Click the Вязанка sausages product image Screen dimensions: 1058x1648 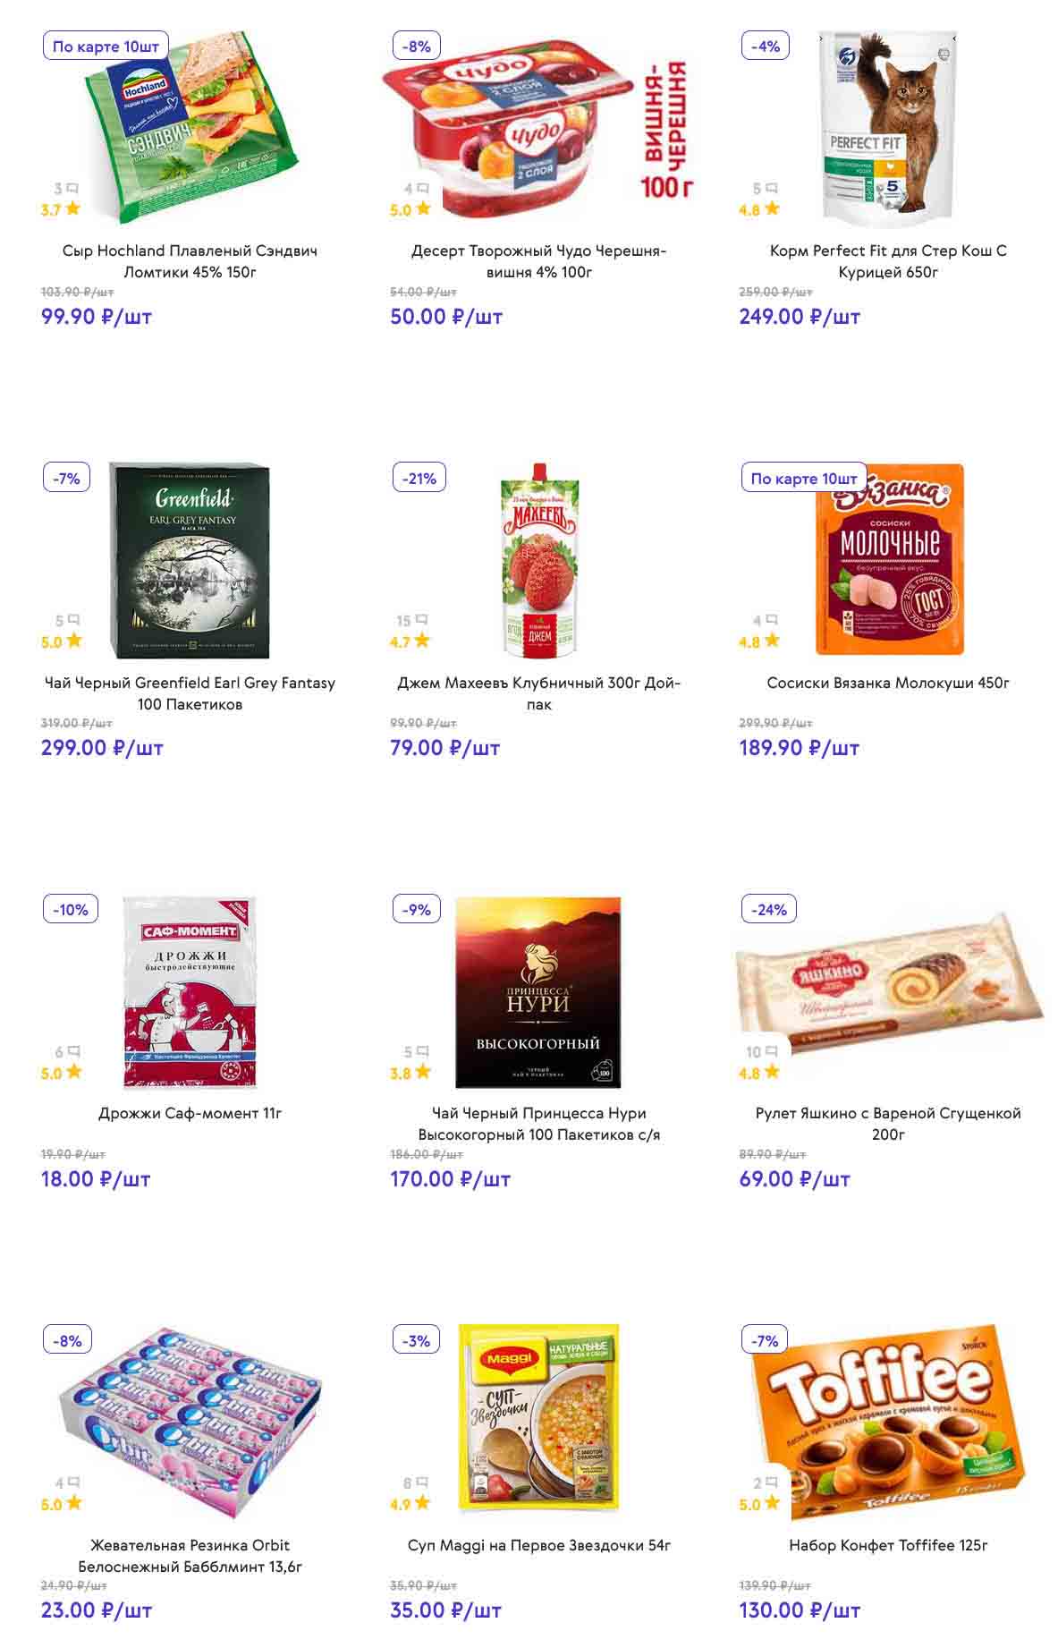click(889, 559)
